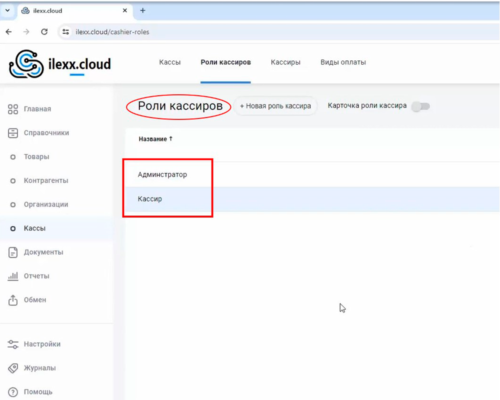Open Помощь question mark icon
The height and width of the screenshot is (400, 500).
pyautogui.click(x=13, y=392)
